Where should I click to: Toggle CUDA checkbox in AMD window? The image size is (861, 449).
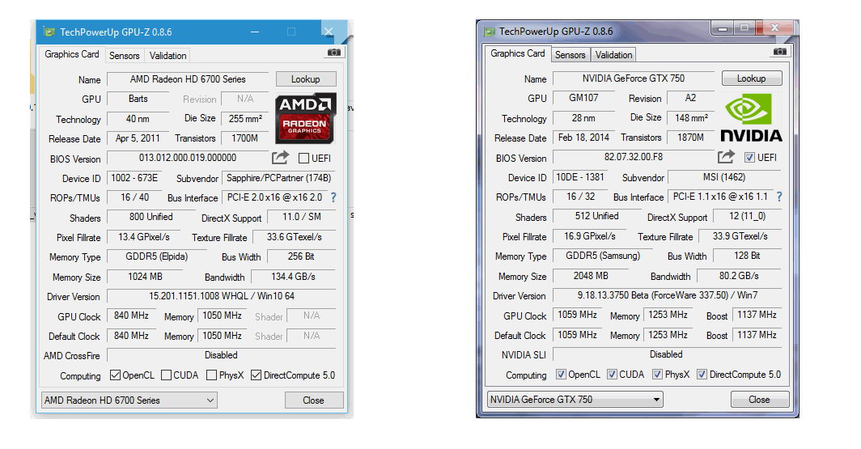tap(167, 375)
